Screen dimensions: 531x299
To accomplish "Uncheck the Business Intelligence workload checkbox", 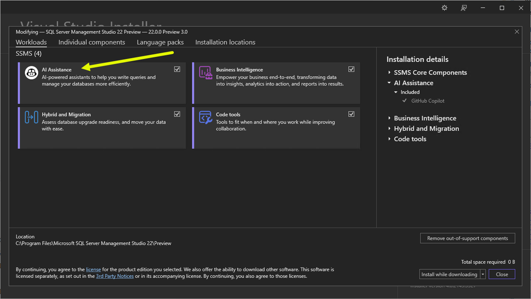I will click(x=351, y=69).
